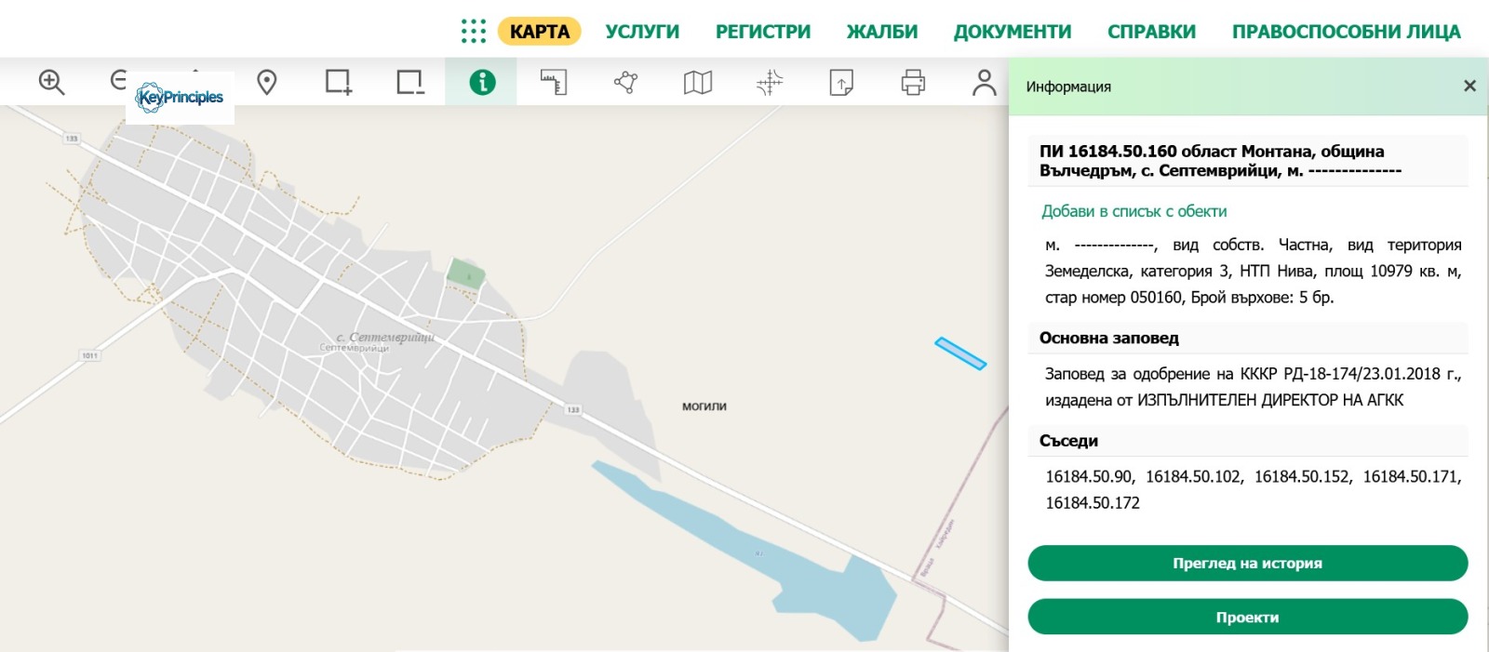The height and width of the screenshot is (652, 1489).
Task: Open the green dots apps grid
Action: [x=474, y=32]
